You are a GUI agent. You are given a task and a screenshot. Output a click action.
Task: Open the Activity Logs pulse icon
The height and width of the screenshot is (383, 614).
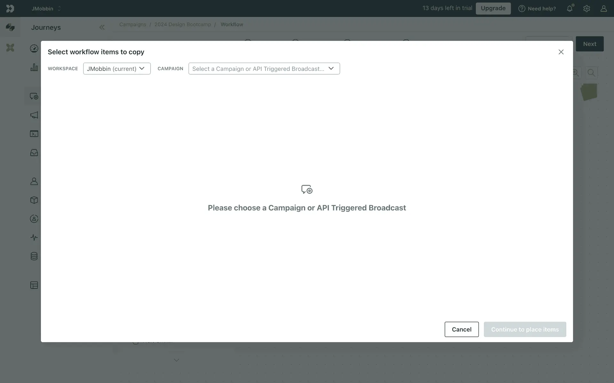pyautogui.click(x=34, y=237)
